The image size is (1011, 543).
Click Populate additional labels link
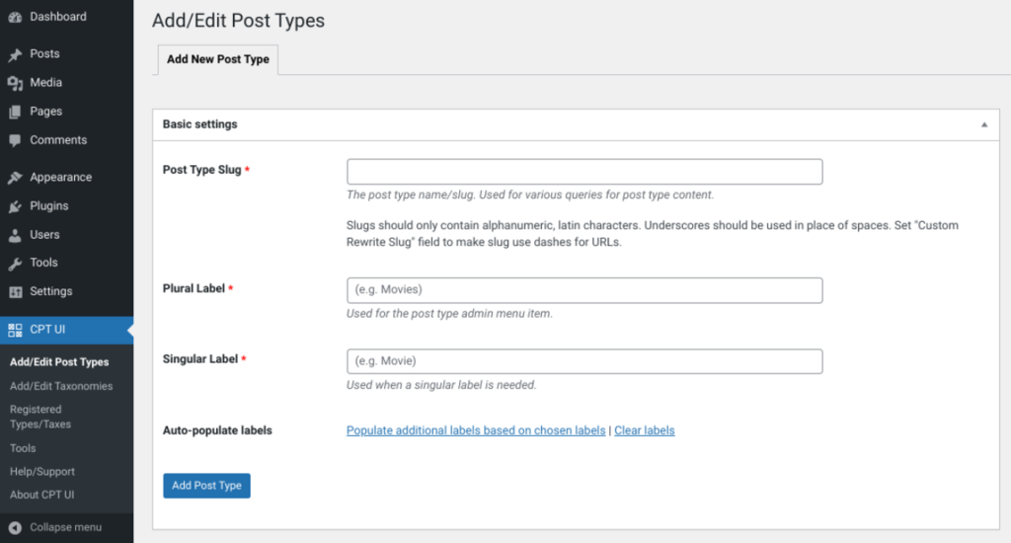pos(476,430)
